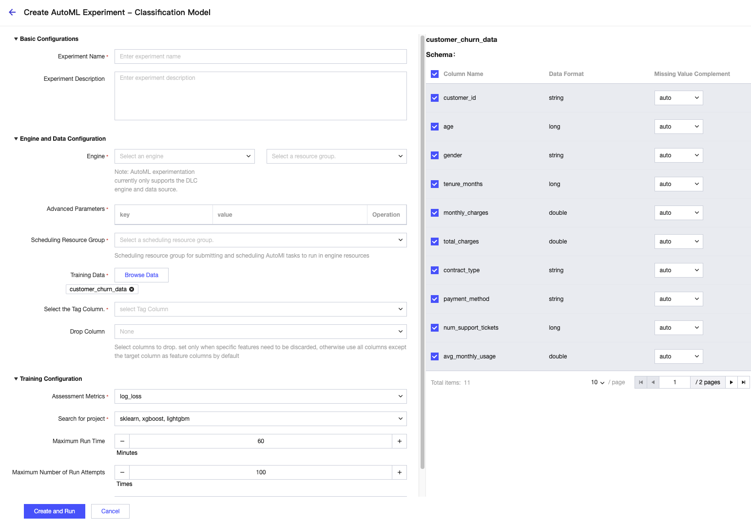Collapse the Training Configuration section

[x=16, y=379]
